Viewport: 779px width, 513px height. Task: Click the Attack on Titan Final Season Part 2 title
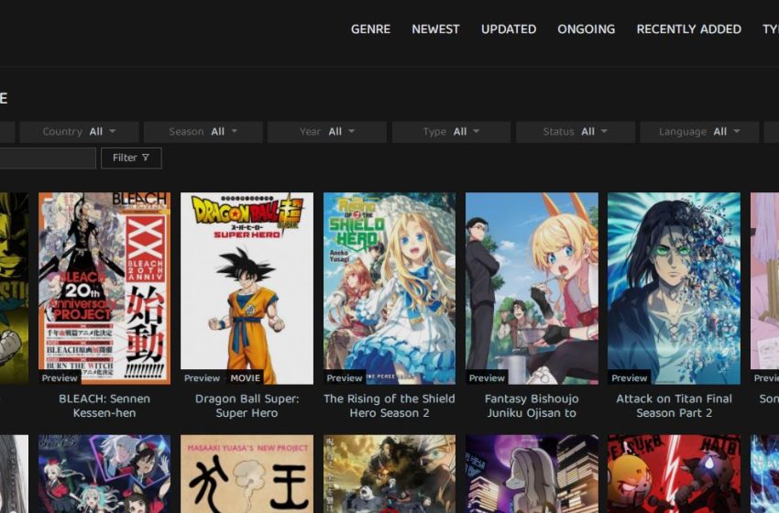tap(675, 406)
